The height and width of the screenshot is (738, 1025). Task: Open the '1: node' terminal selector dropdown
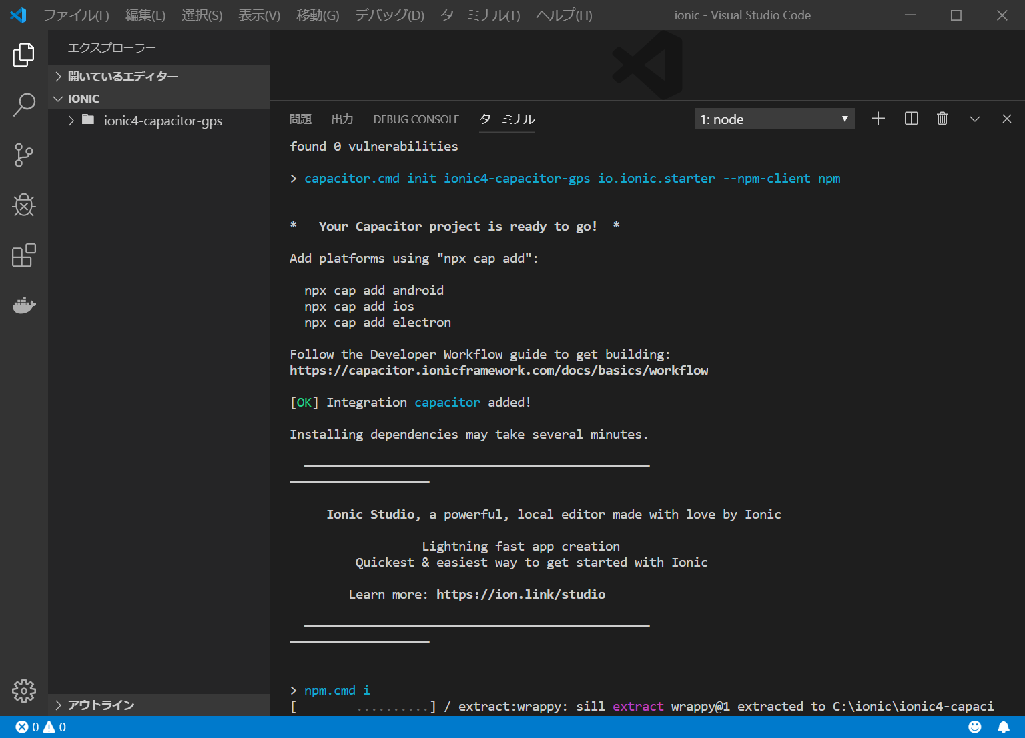(x=774, y=119)
